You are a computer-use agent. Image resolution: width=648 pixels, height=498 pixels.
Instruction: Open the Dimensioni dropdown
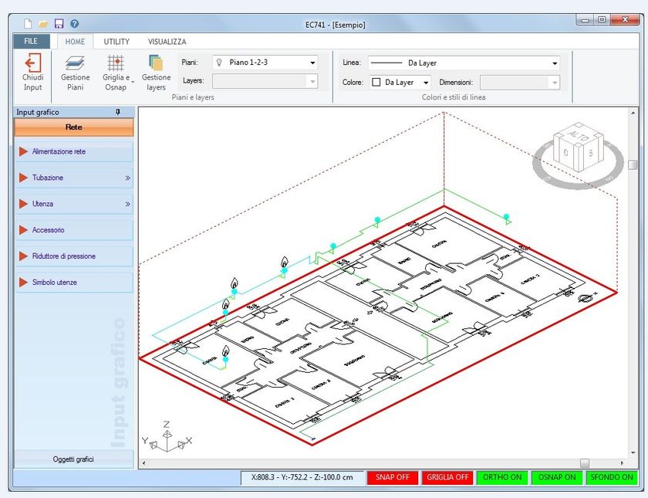(520, 83)
